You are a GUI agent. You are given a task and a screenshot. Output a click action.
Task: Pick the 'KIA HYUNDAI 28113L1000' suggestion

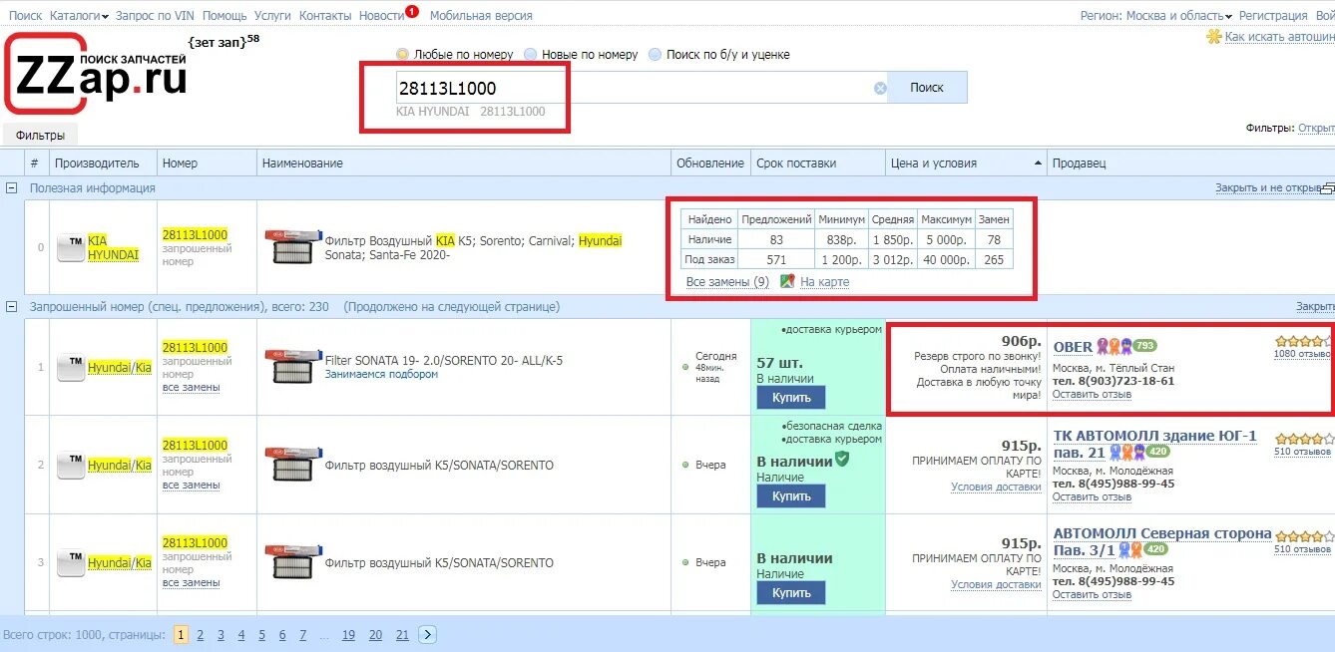click(x=471, y=112)
